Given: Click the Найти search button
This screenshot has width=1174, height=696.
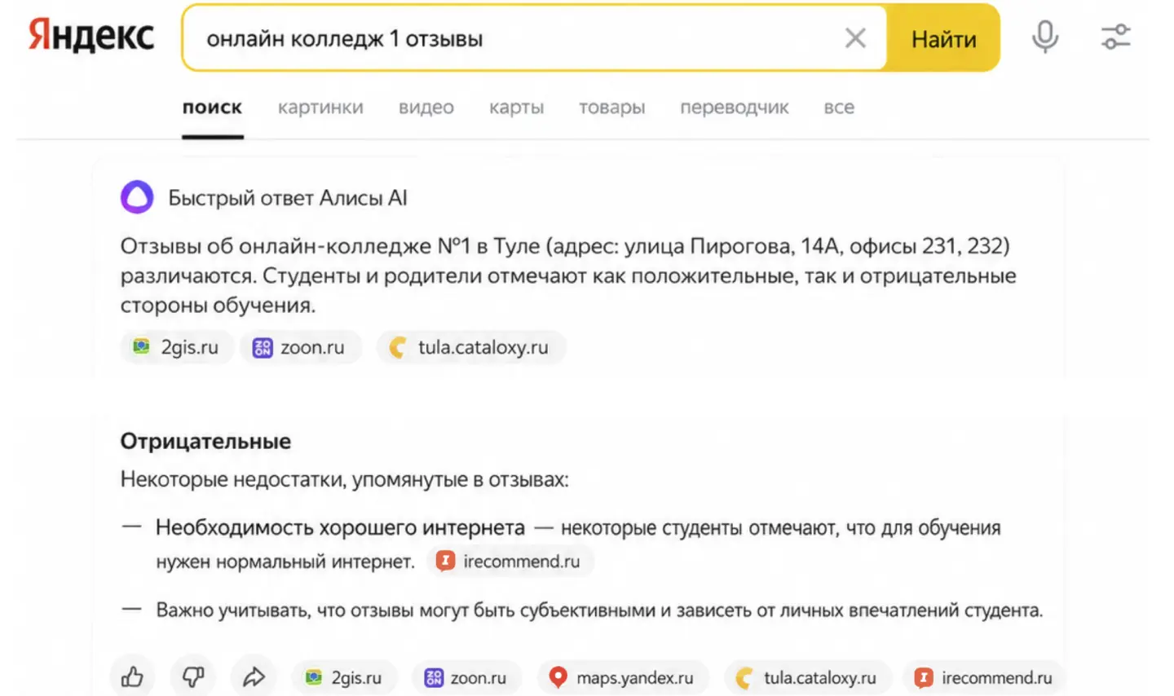Looking at the screenshot, I should pyautogui.click(x=943, y=38).
